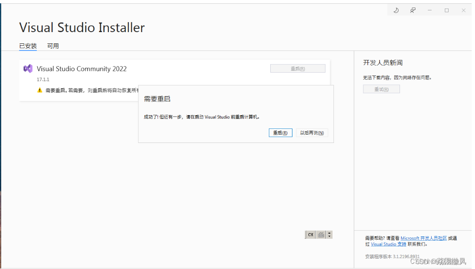This screenshot has width=475, height=269.
Task: Open the Microsoft 开发人员社区 link
Action: [424, 238]
